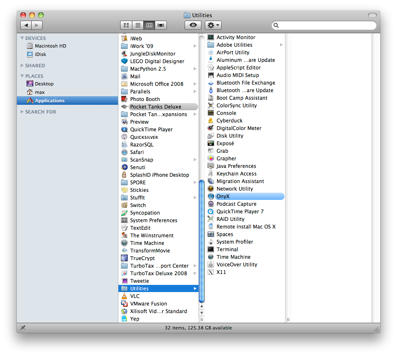Select the System Preferences icon
Screen dimensions: 397x356
coord(124,220)
